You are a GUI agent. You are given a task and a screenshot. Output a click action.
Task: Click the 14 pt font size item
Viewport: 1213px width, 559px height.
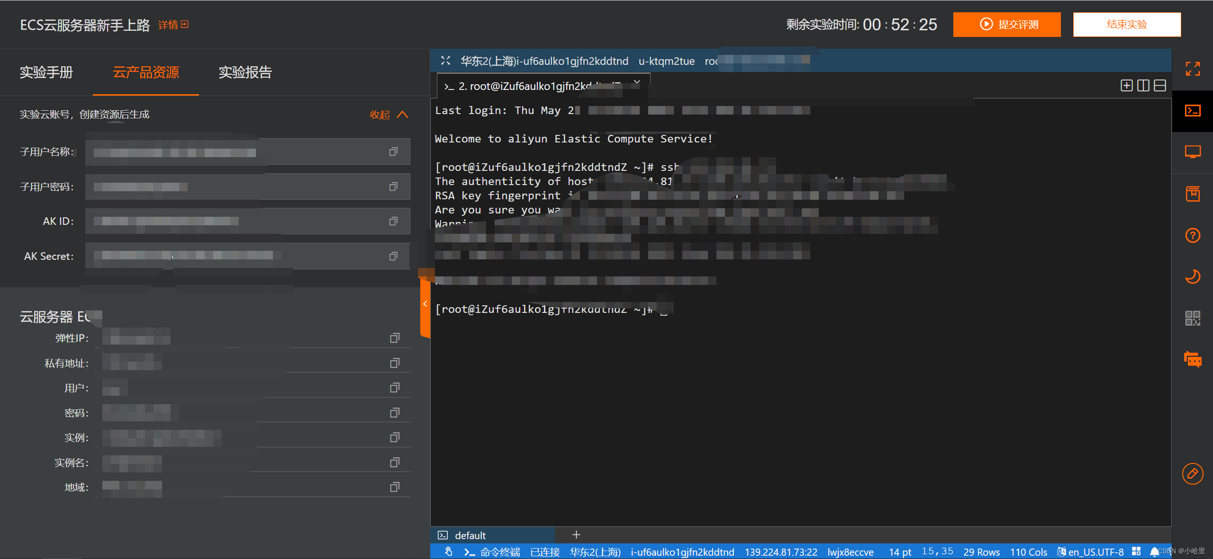pos(900,552)
